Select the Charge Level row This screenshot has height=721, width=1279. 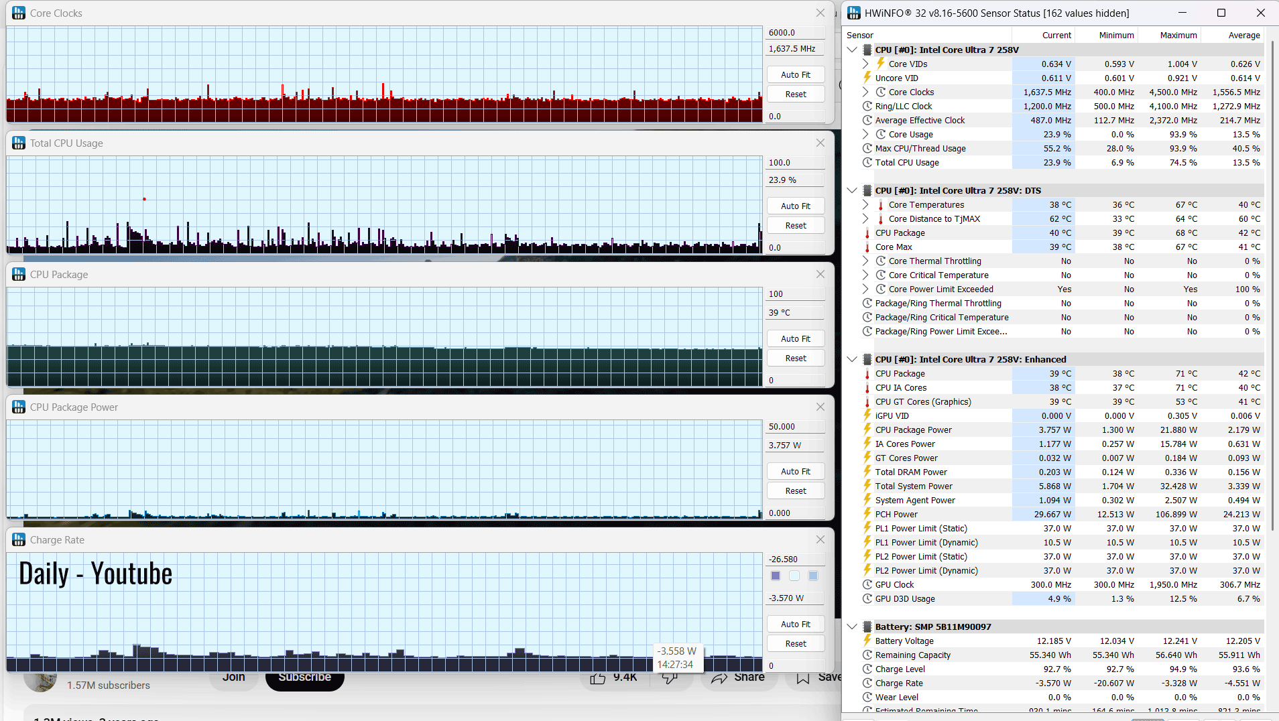point(1062,669)
